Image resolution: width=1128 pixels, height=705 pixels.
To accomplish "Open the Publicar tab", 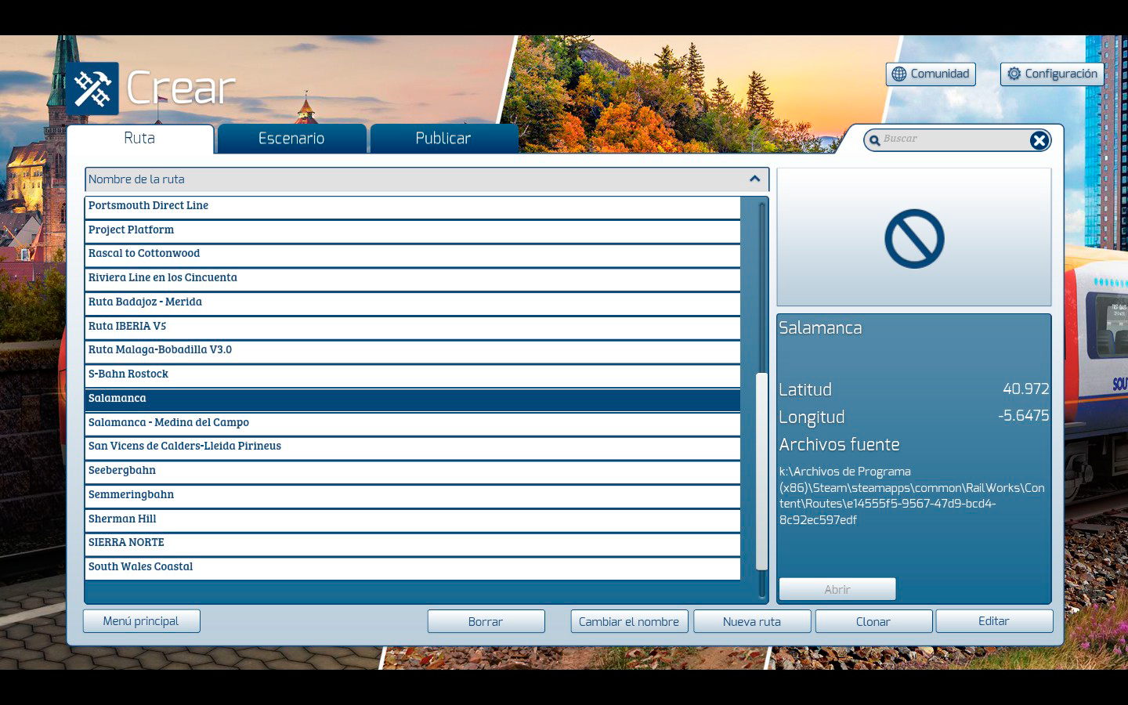I will tap(443, 139).
